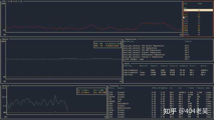Select the highlighted AVG row in CPU legend
Screen dimensions: 214x120
coord(198,10)
